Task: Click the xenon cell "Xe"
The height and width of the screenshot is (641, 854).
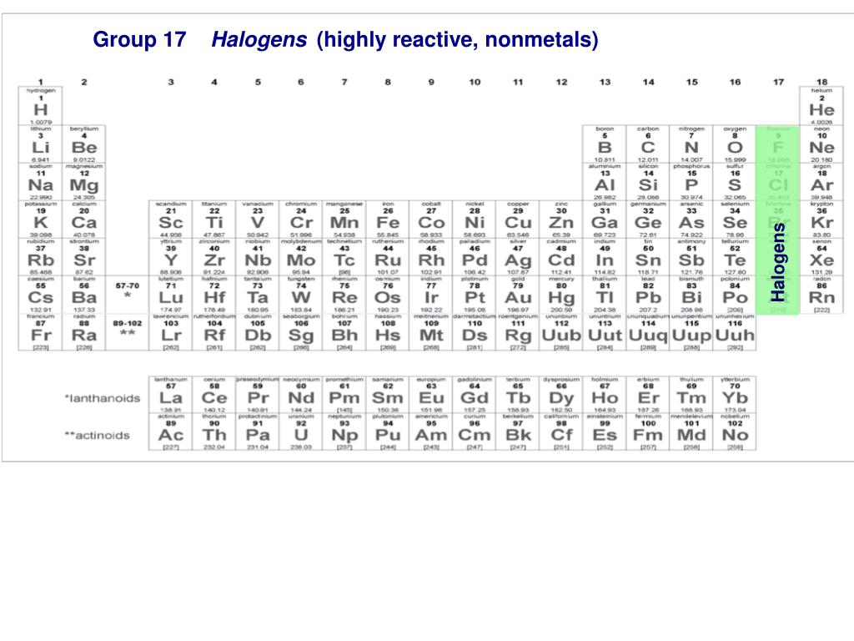Action: coord(821,257)
